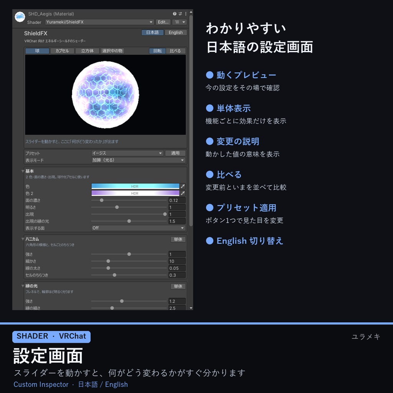Toggle the 回転 preview rotation button
Viewport: 393px width, 393px height.
pyautogui.click(x=157, y=51)
